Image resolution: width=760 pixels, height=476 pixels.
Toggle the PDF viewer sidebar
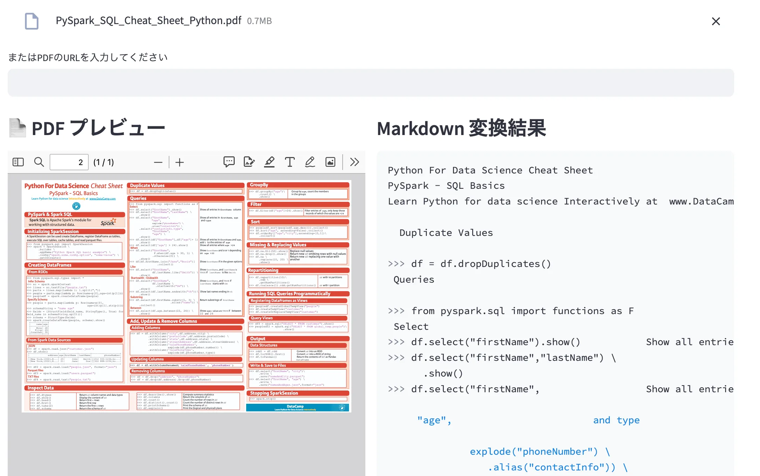point(18,162)
